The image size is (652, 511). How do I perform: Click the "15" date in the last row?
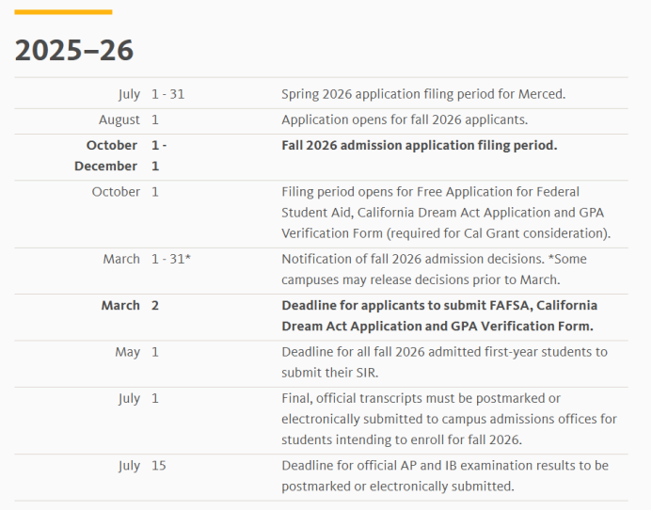point(158,466)
